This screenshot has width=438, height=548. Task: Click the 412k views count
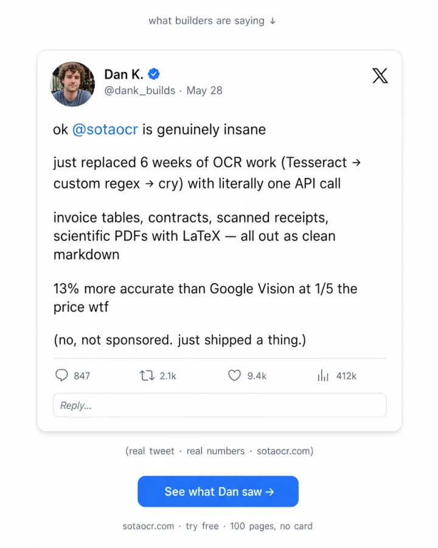[346, 376]
